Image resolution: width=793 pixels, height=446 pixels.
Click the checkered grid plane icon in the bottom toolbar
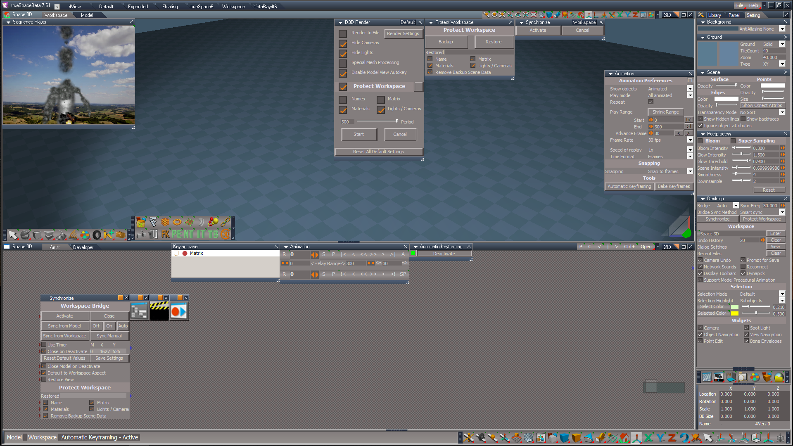click(529, 438)
